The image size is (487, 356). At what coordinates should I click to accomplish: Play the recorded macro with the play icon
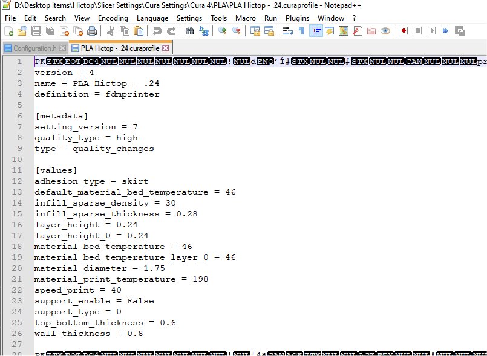[x=431, y=31]
